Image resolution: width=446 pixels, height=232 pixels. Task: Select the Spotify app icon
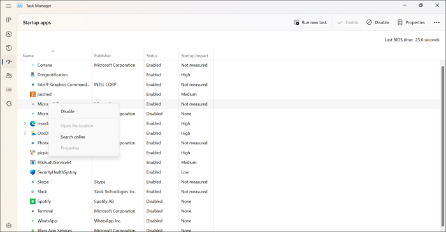(32, 201)
